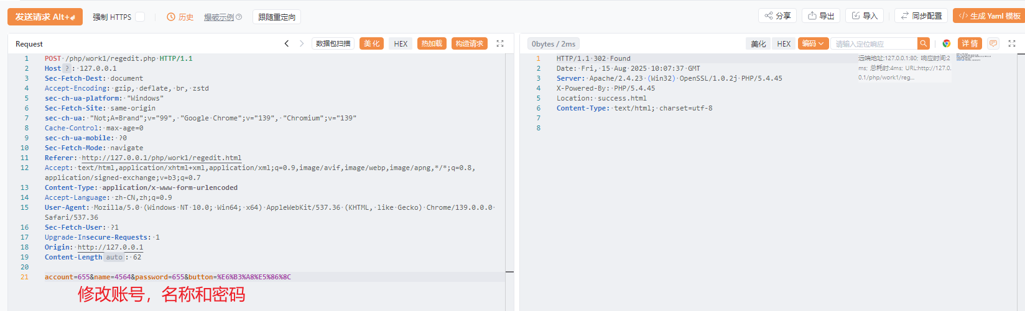
Task: Click the previous request arrow in Request panel
Action: pos(287,43)
